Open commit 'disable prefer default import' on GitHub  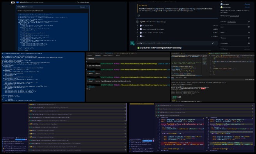(153, 33)
